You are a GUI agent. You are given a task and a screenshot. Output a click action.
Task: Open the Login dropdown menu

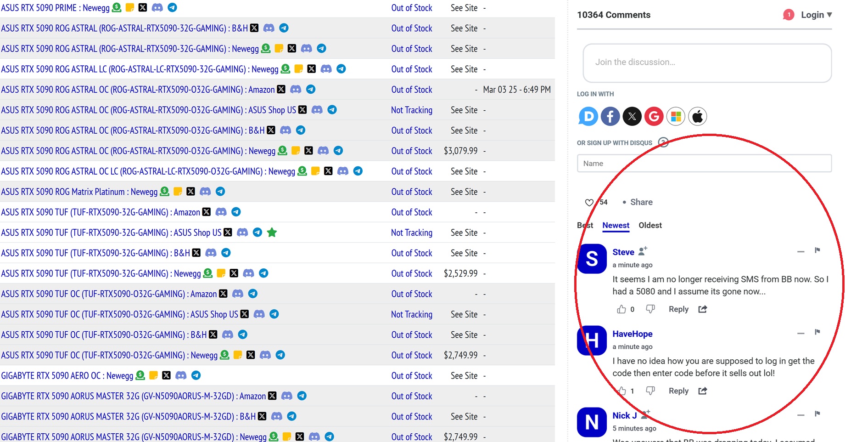pyautogui.click(x=816, y=15)
